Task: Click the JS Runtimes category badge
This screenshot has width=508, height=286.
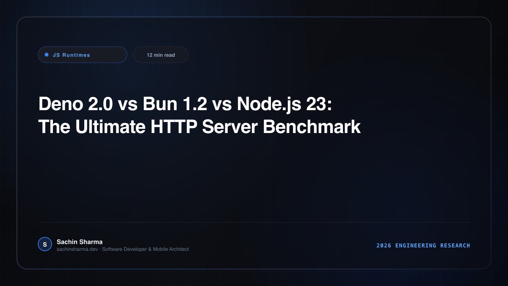Action: click(83, 55)
